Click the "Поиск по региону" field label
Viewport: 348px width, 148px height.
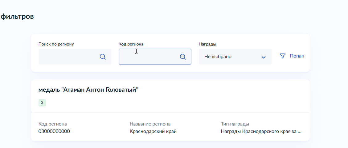point(56,44)
